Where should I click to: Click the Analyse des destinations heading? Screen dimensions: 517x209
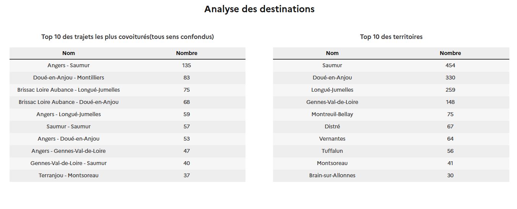coord(259,9)
